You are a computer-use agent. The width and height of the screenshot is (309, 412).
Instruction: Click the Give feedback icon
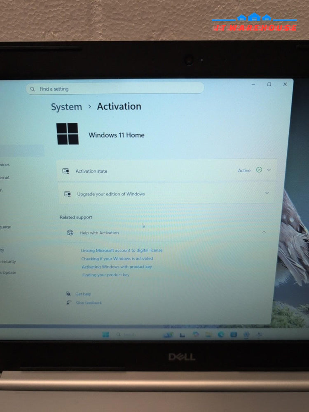click(69, 302)
